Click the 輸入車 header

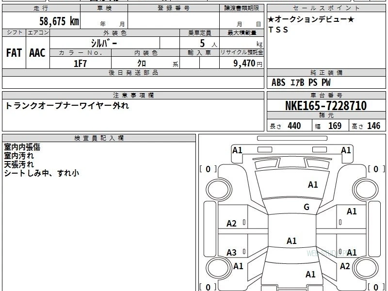199,53
